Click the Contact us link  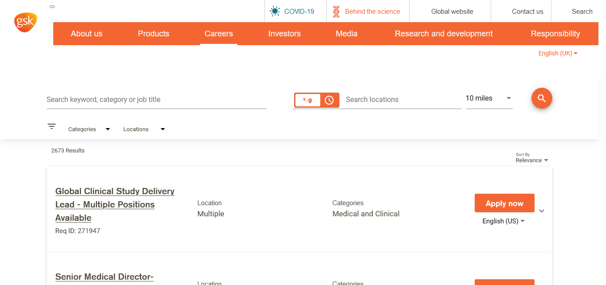[527, 12]
